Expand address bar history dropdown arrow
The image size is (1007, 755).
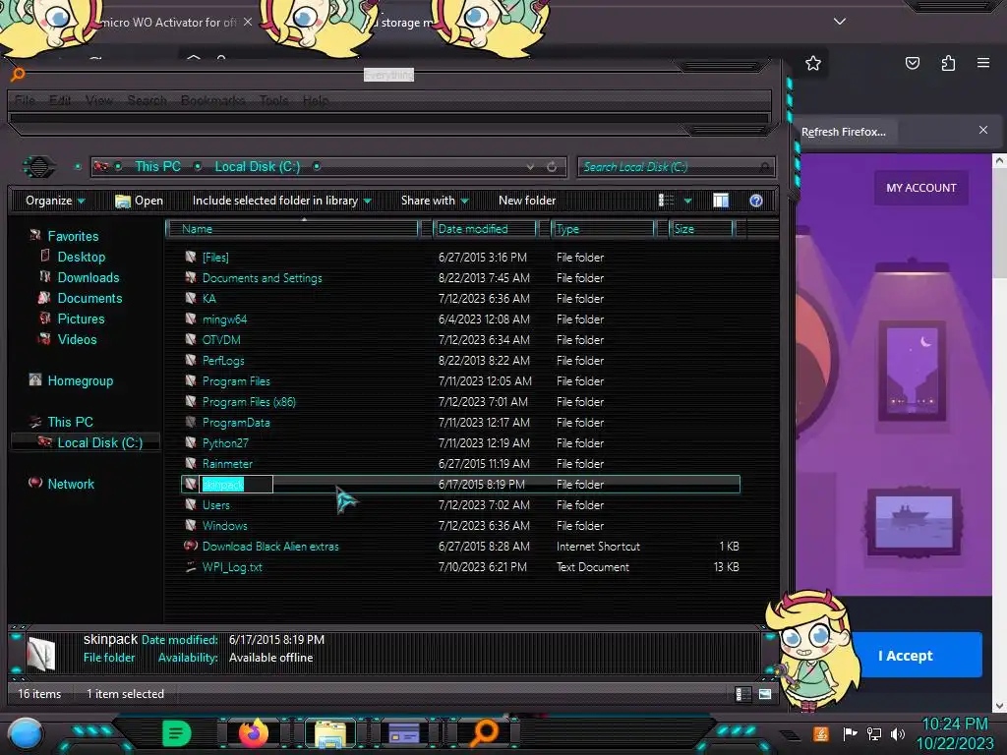[530, 167]
